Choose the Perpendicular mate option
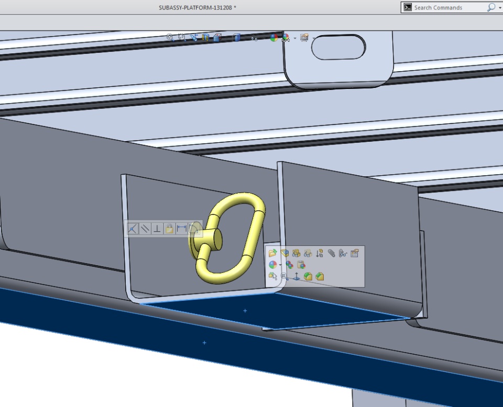503x407 pixels. [157, 229]
